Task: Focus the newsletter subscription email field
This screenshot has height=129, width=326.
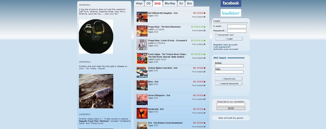Action: click(231, 105)
